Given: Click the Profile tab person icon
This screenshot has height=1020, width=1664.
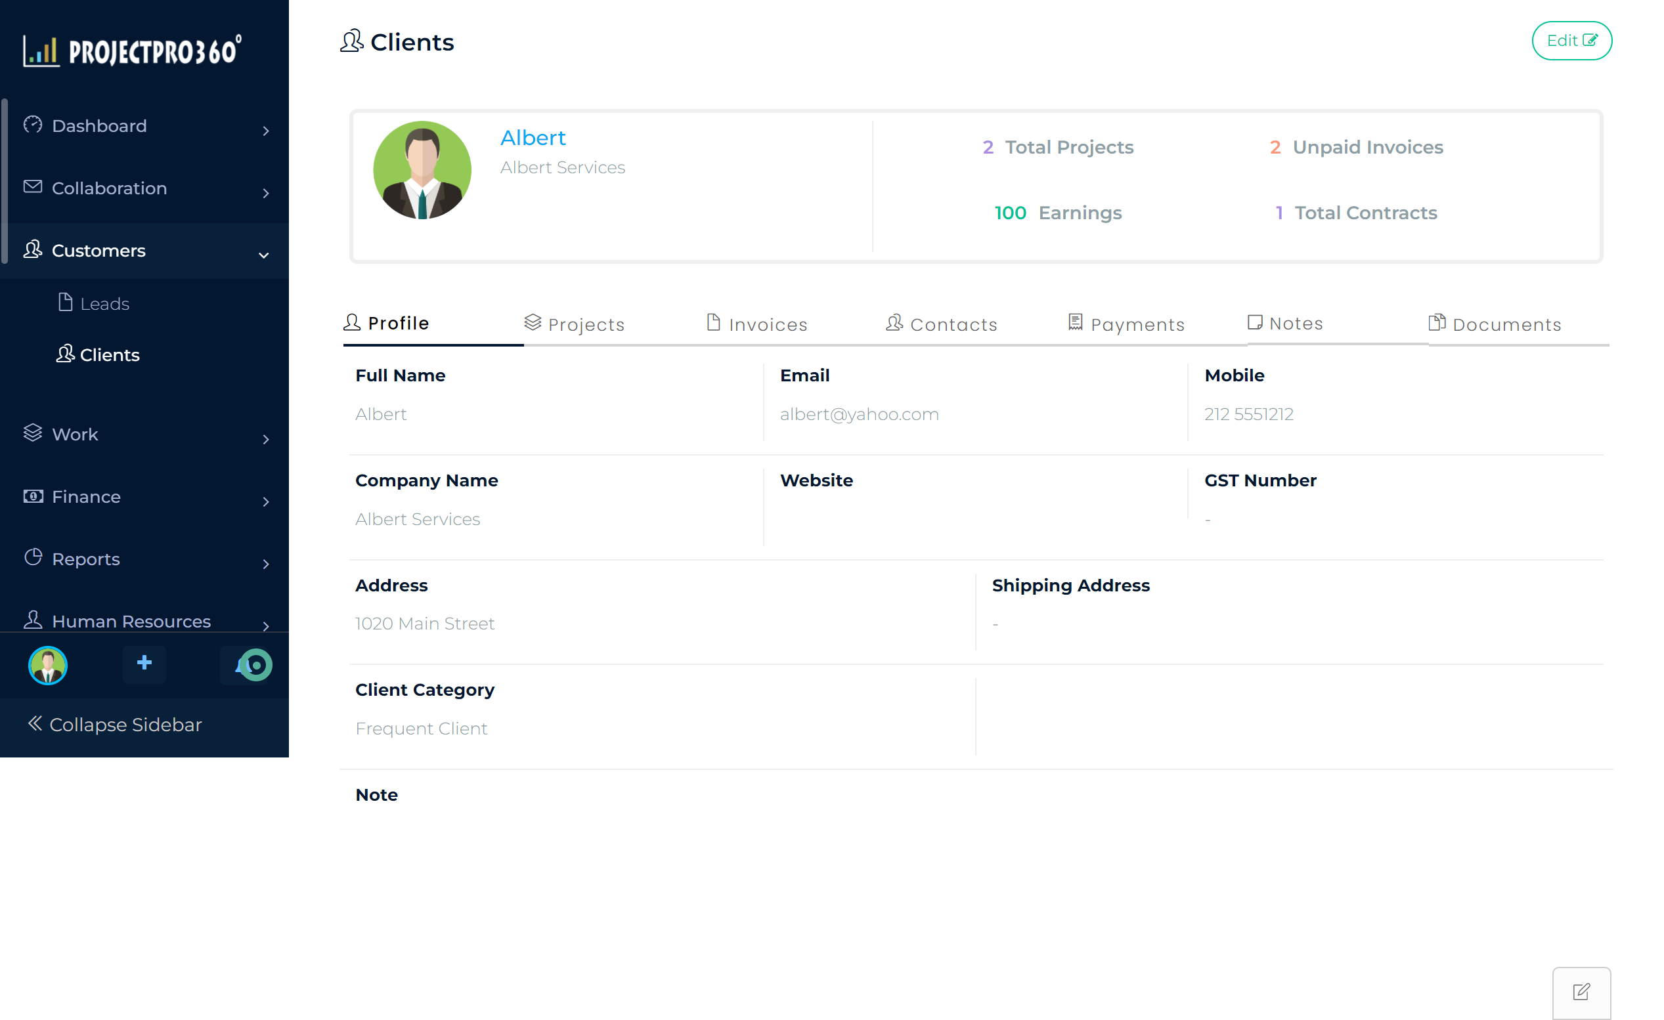Looking at the screenshot, I should tap(352, 322).
